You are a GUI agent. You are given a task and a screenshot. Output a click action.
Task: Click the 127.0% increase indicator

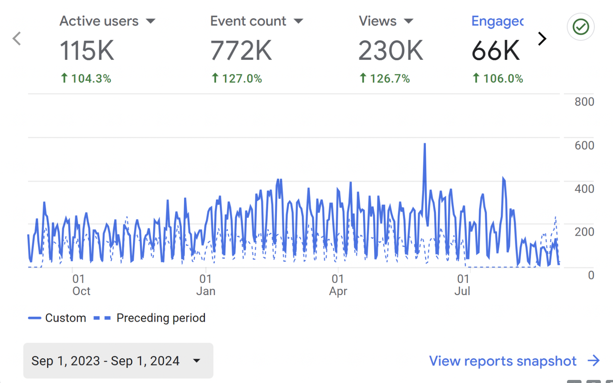(x=237, y=79)
